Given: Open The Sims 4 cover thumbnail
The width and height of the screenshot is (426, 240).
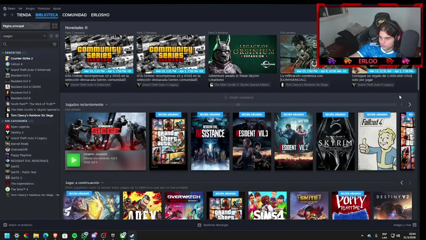Looking at the screenshot, I should click(x=267, y=205).
